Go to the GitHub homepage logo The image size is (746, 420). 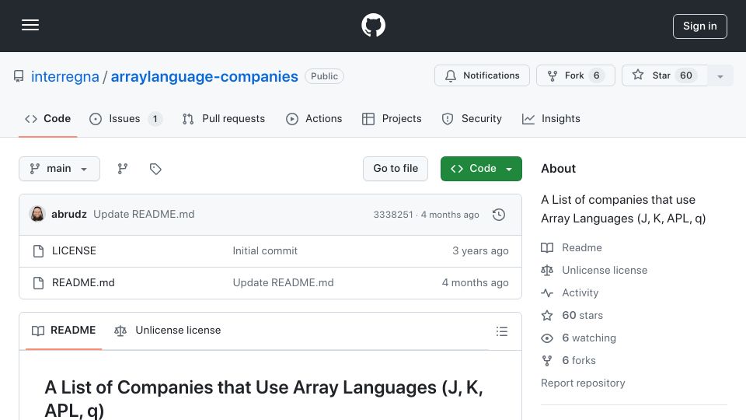373,25
